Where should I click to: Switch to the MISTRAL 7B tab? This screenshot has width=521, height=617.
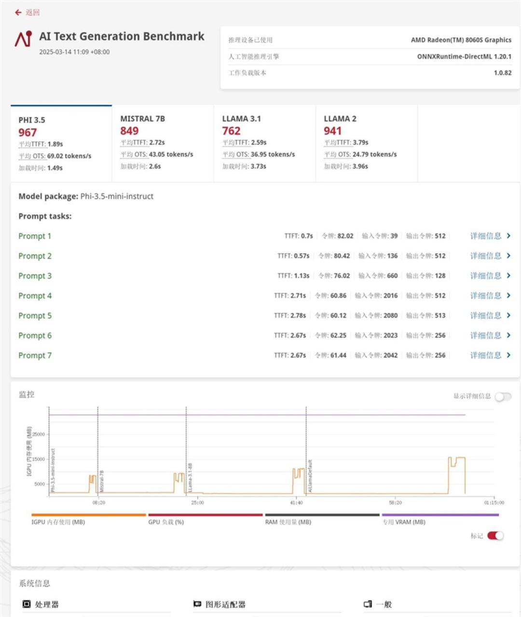coord(163,143)
